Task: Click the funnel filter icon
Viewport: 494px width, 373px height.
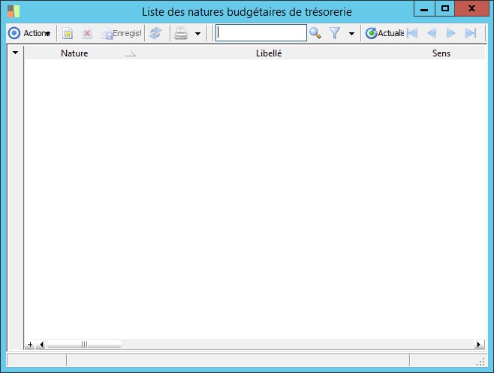Action: click(x=335, y=33)
